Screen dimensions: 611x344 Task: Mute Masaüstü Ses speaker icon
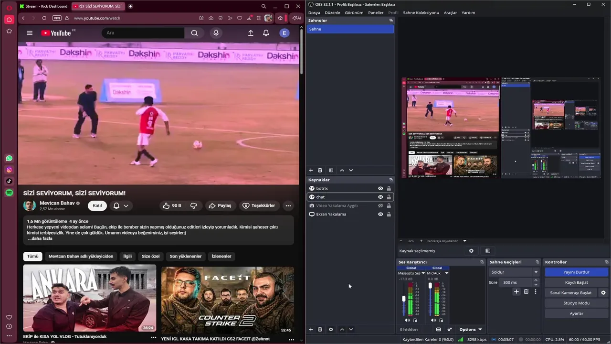point(407,320)
